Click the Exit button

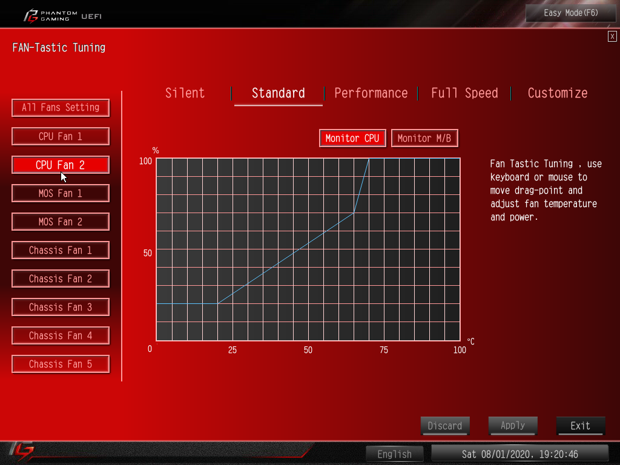point(581,426)
